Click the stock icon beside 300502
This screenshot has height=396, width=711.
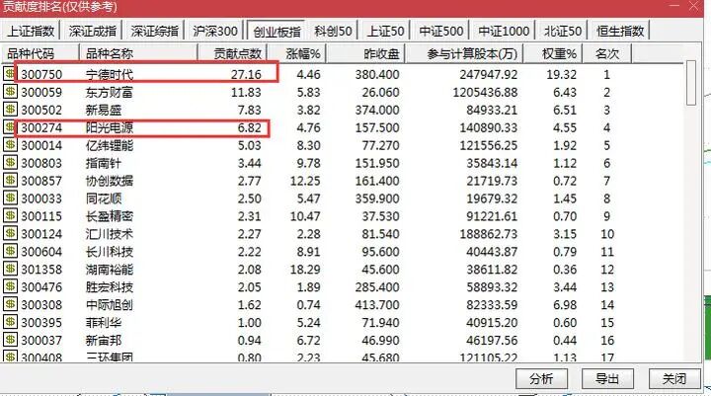(10, 110)
